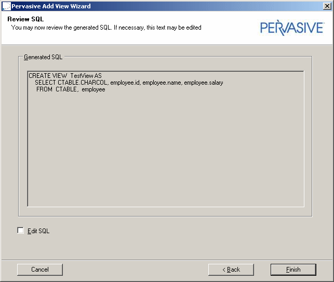Click the CREATE VIEW keyword in the SQL
Screen dimensions: 334x282
(x=48, y=76)
